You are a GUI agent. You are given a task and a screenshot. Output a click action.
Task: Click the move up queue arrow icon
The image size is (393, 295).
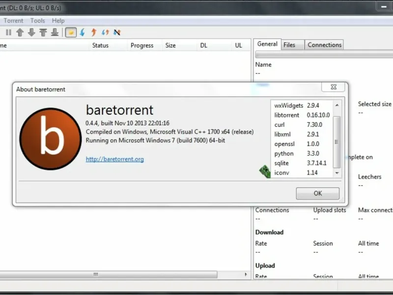pyautogui.click(x=20, y=32)
